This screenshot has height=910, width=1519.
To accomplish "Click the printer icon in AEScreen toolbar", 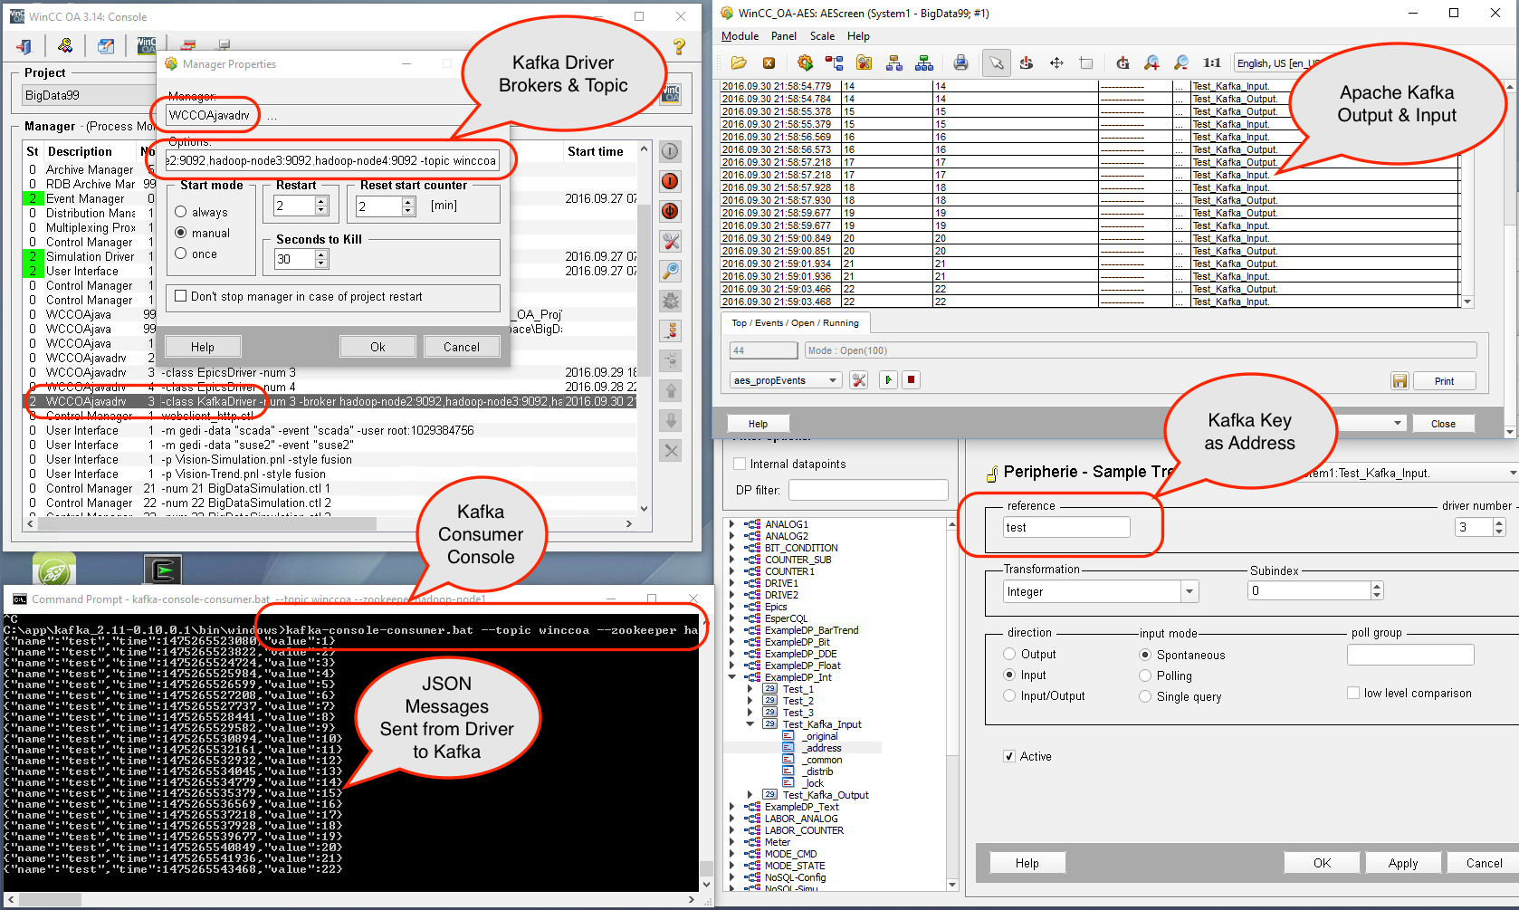I will click(960, 62).
